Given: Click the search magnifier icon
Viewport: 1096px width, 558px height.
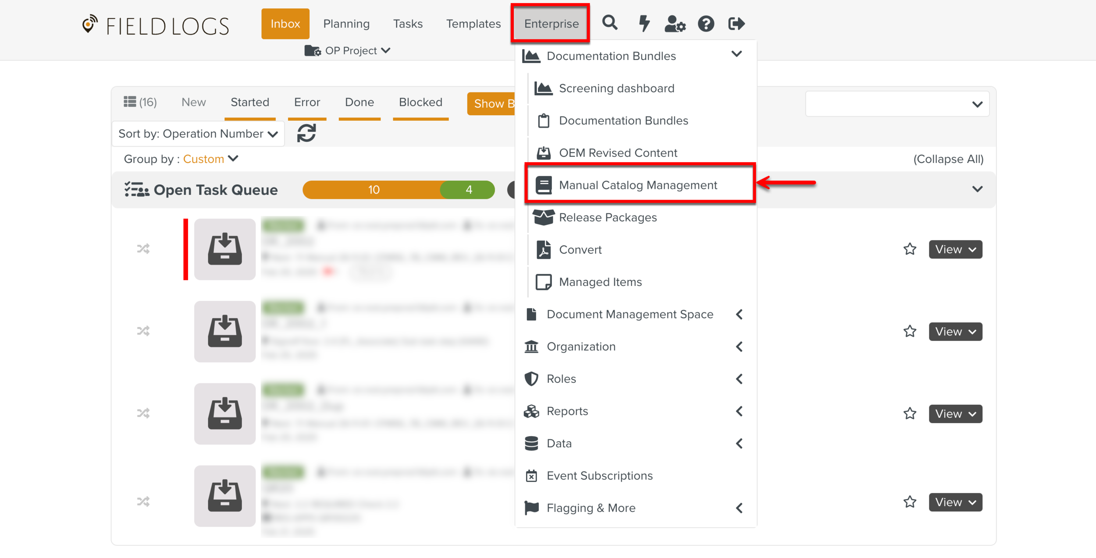Looking at the screenshot, I should click(x=609, y=23).
